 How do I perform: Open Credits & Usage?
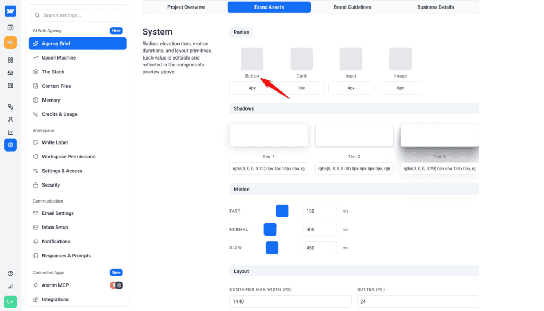coord(78,114)
